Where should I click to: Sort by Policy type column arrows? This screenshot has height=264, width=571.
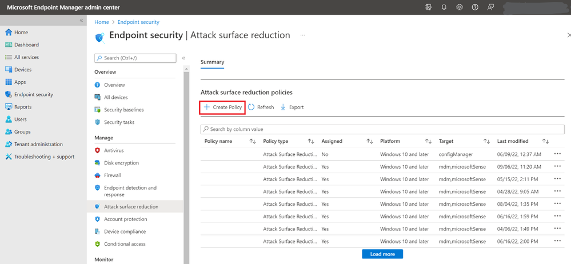[311, 141]
